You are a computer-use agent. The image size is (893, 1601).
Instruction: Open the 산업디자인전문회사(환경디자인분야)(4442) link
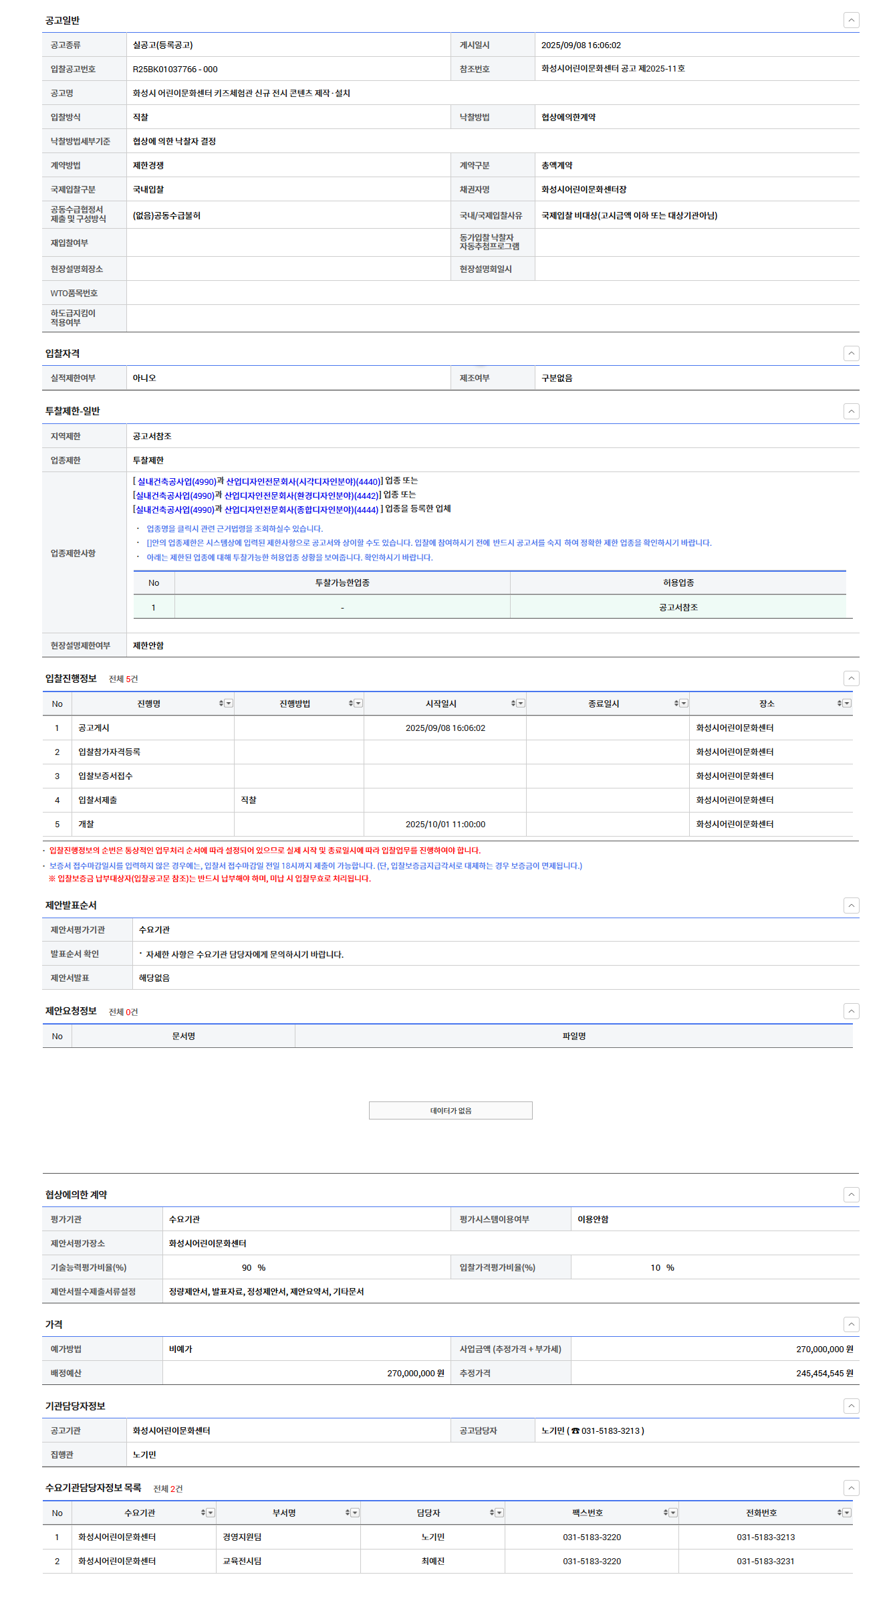tap(301, 496)
